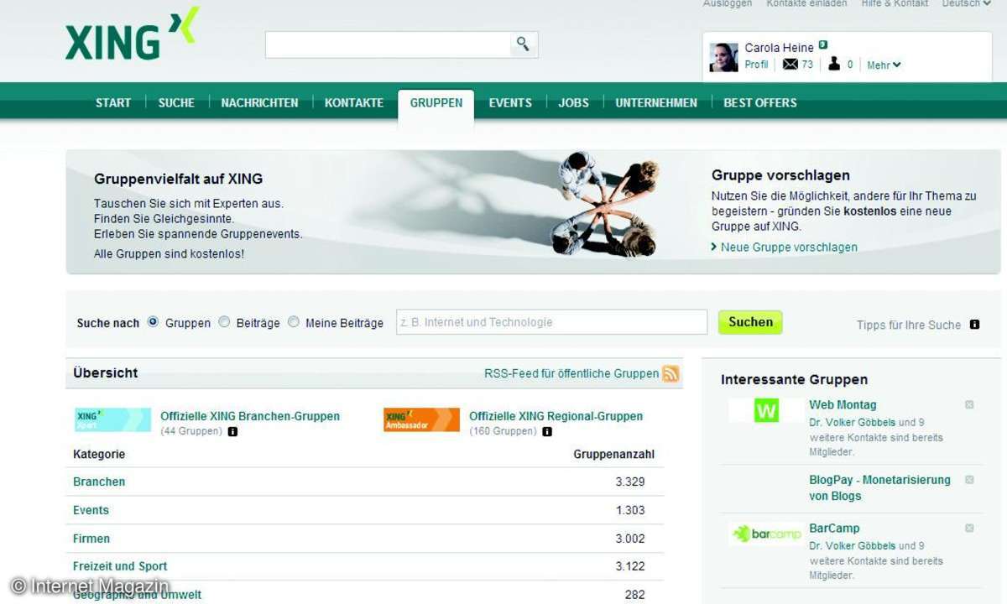The width and height of the screenshot is (1007, 604).
Task: Click the orange RSS feed icon
Action: coord(670,374)
